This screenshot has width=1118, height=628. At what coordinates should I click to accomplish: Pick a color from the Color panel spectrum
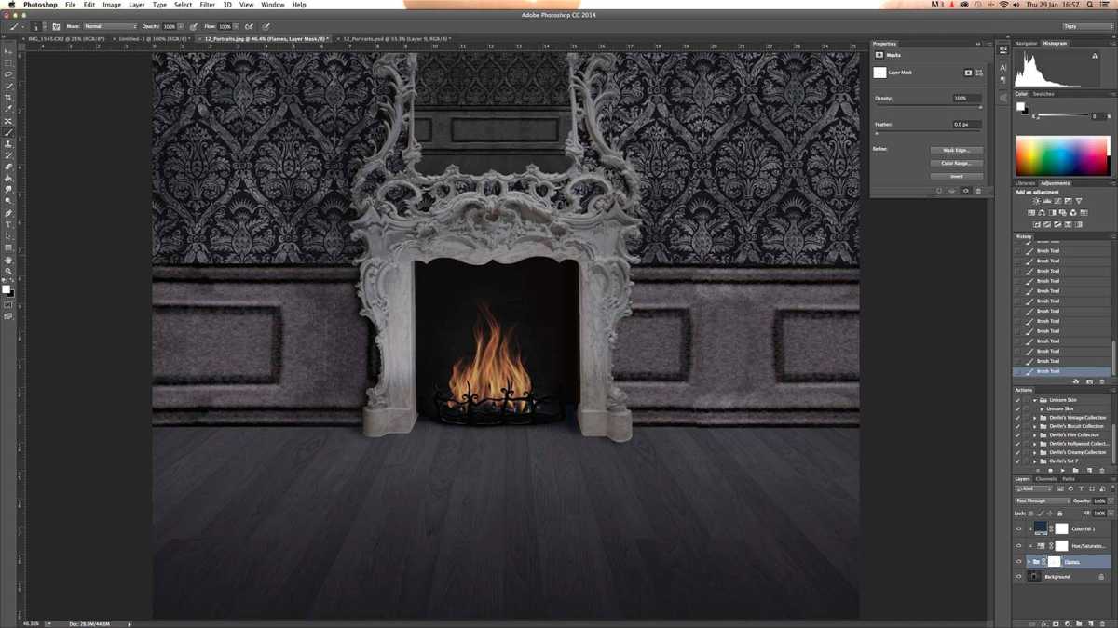[x=1062, y=155]
